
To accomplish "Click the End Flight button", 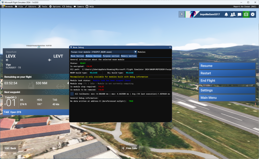I will click(227, 81).
